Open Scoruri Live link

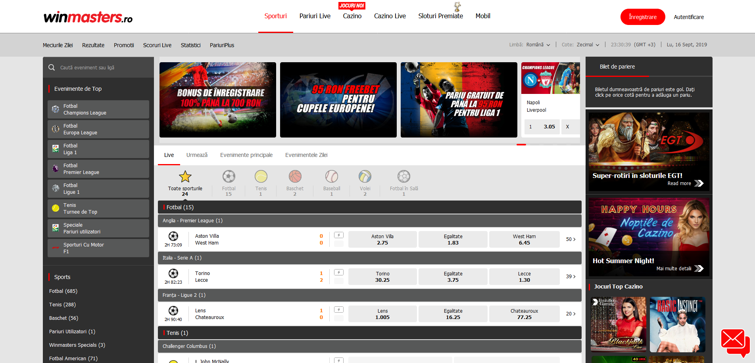(x=157, y=45)
